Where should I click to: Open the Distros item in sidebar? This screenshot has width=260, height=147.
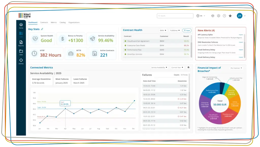point(21,61)
